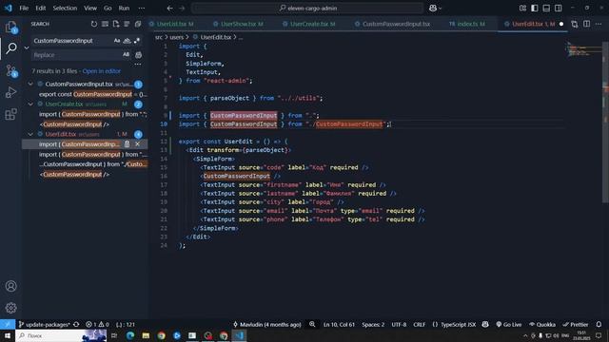Image resolution: width=609 pixels, height=342 pixels.
Task: Open the Manage gear icon
Action: 10,308
